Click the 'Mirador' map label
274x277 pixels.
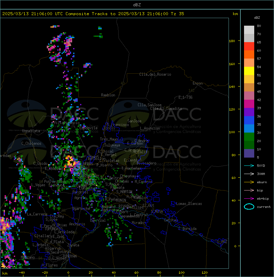click(x=139, y=223)
